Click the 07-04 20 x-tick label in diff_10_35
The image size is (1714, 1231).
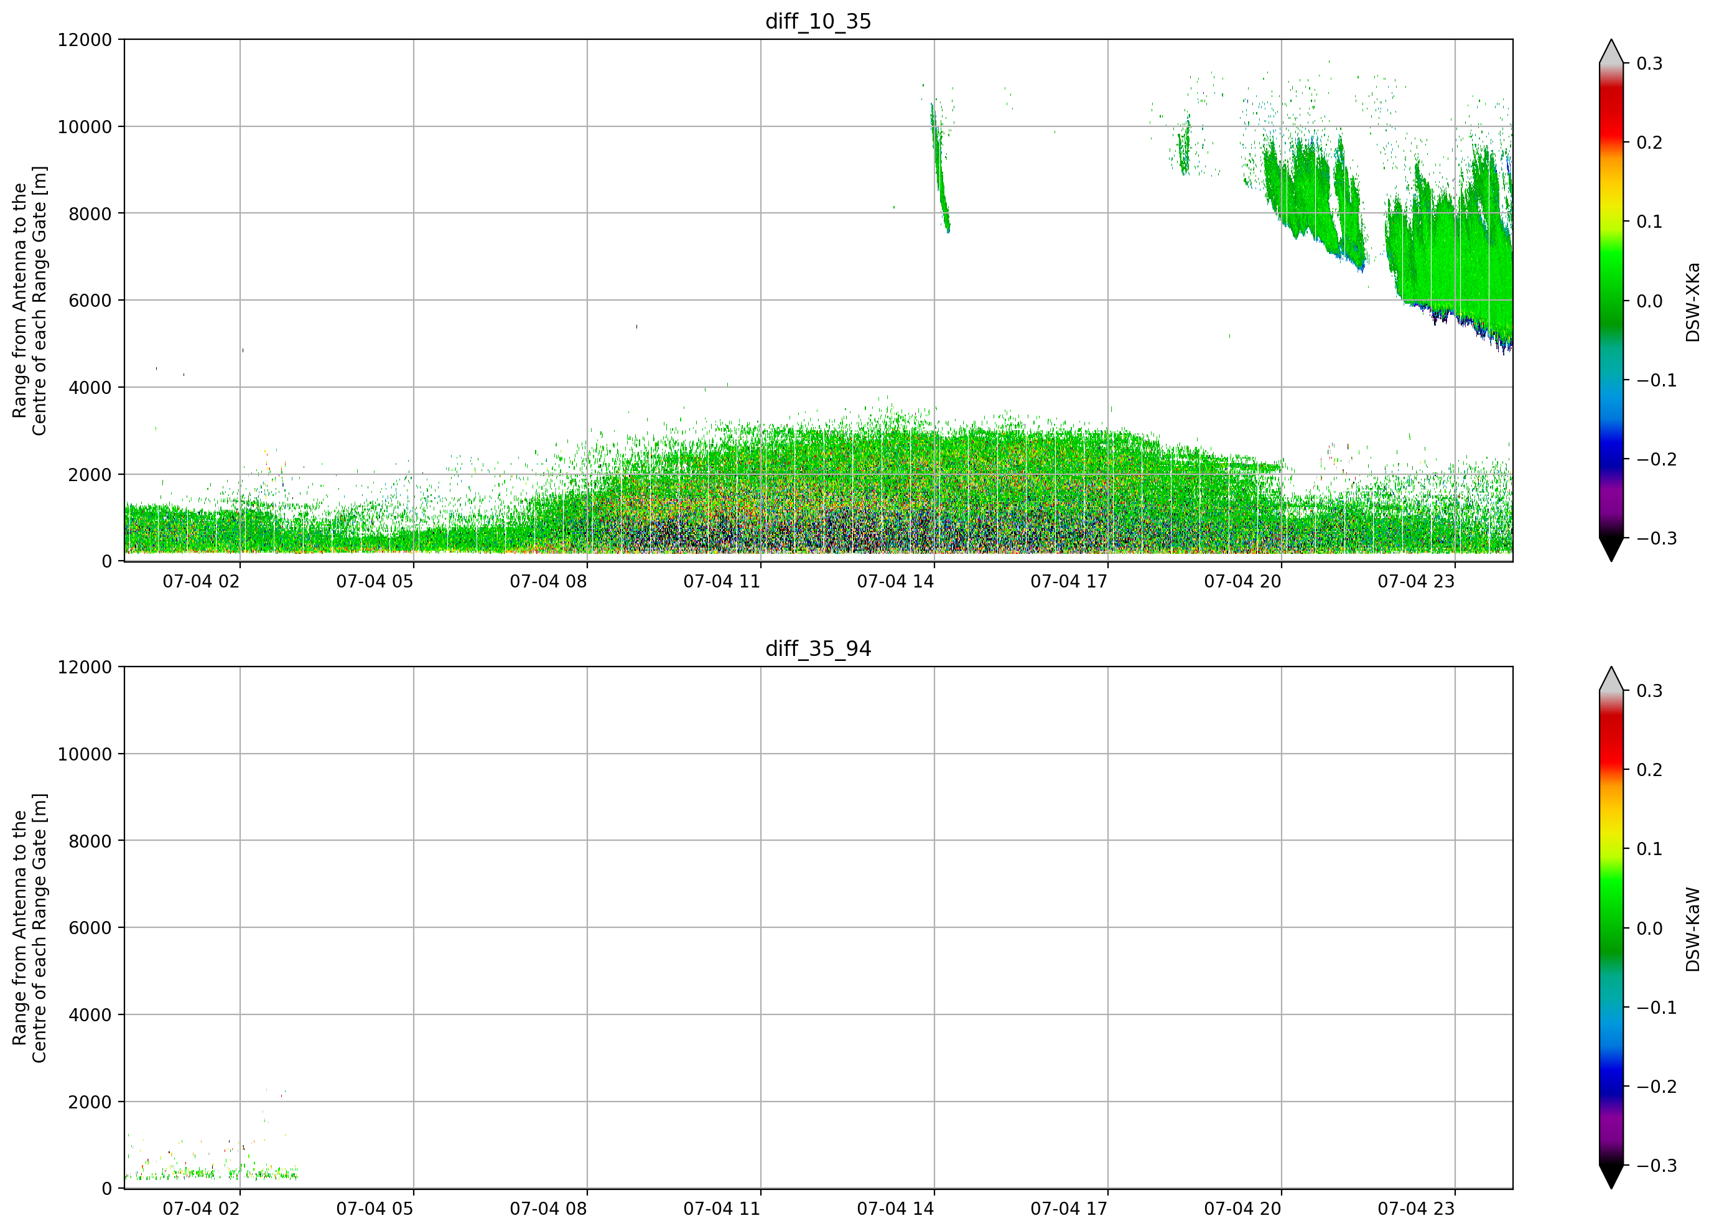tap(1243, 581)
